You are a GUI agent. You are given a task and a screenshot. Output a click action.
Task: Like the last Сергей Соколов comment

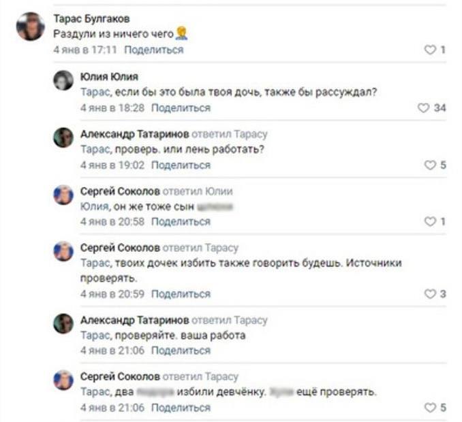click(x=429, y=408)
